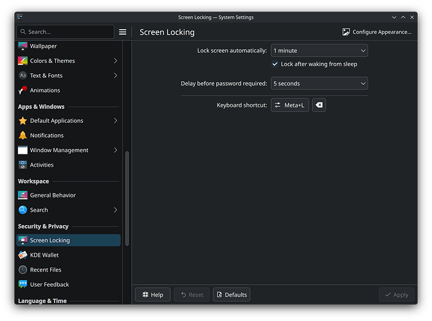The width and height of the screenshot is (432, 321).
Task: Click the Screen Locking label in the sidebar
Action: [50, 240]
